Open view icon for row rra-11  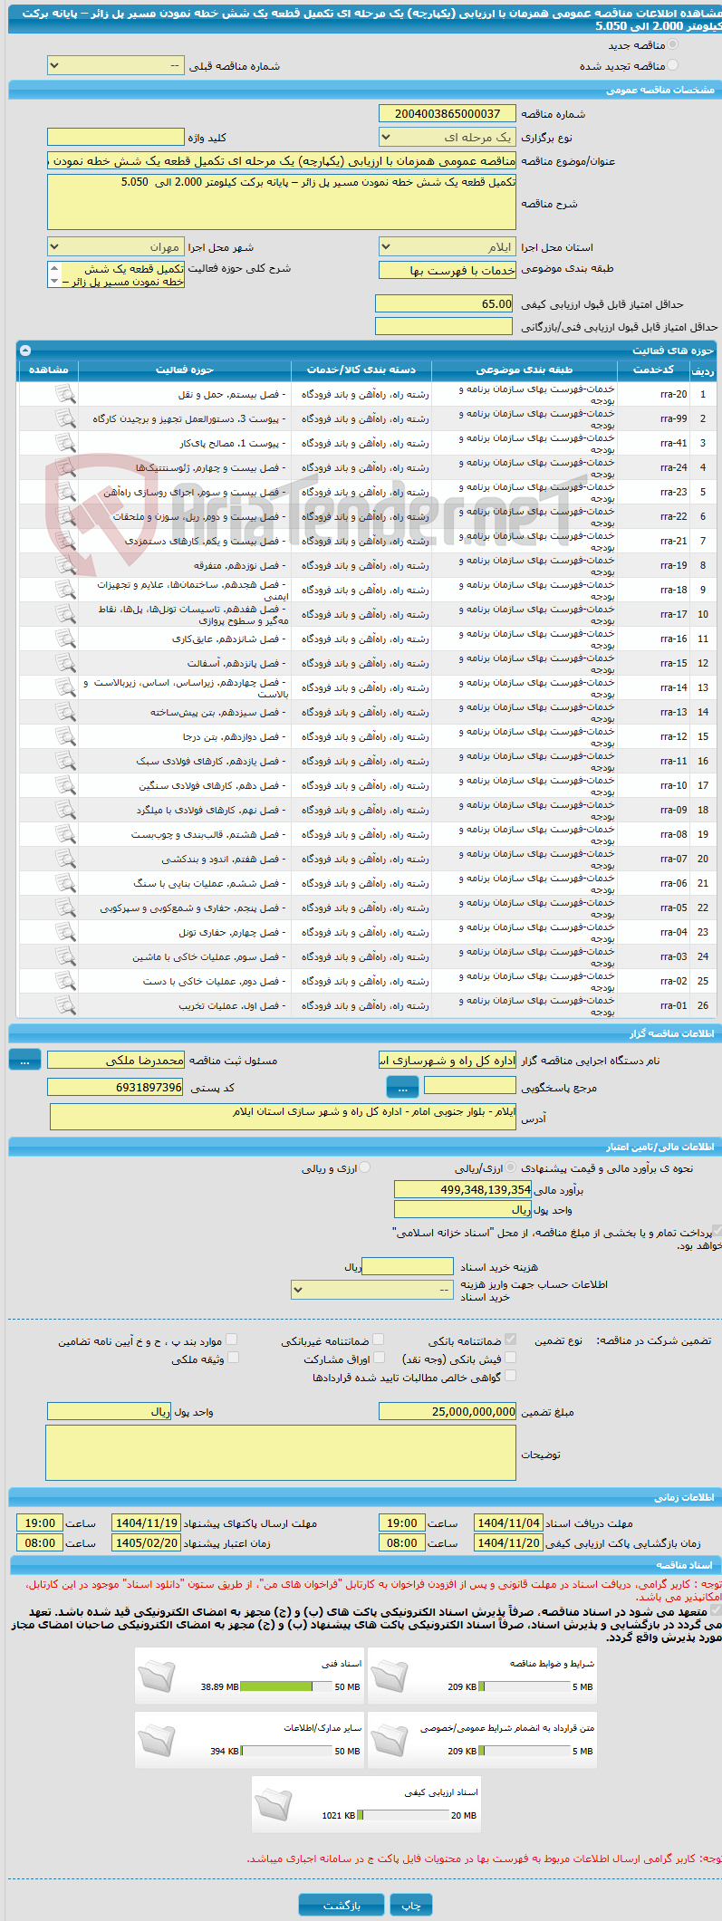click(65, 761)
